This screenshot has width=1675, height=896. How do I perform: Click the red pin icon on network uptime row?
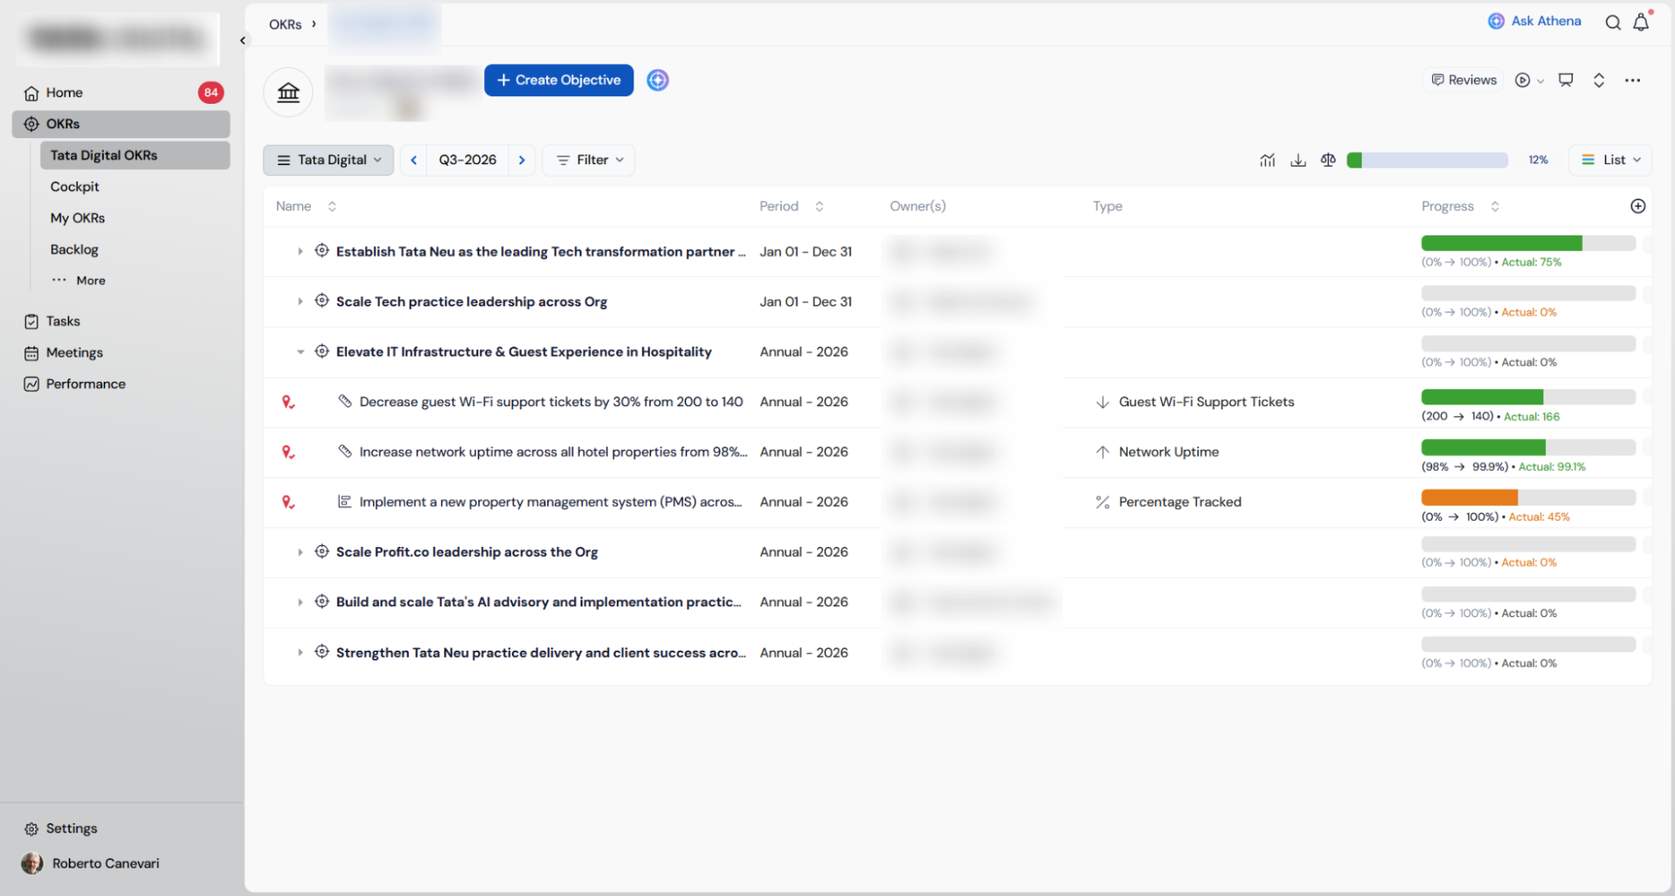coord(288,452)
